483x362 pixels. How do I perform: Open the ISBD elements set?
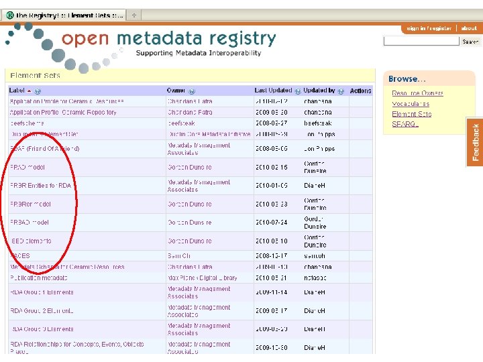[x=30, y=241]
